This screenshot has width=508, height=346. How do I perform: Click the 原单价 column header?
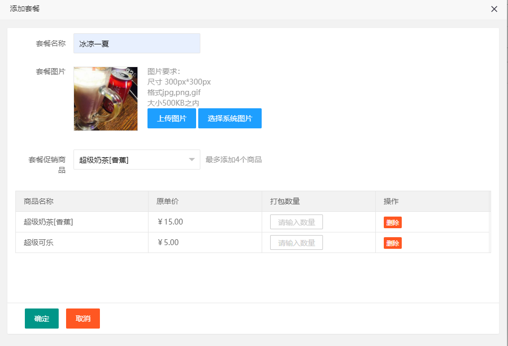(x=168, y=201)
